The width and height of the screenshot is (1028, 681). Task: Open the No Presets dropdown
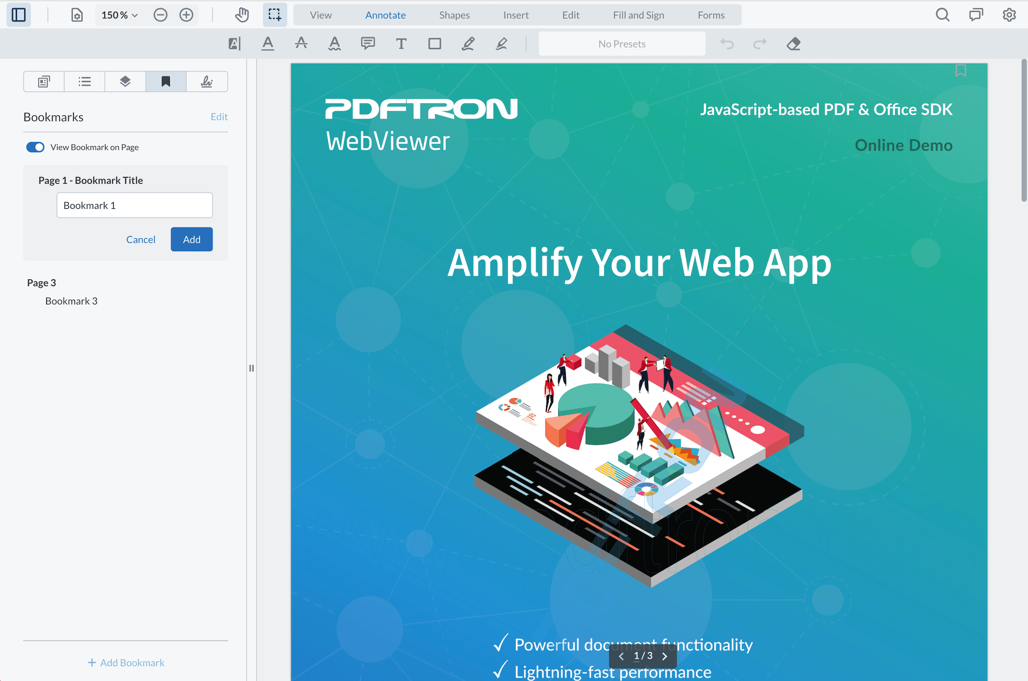(622, 44)
